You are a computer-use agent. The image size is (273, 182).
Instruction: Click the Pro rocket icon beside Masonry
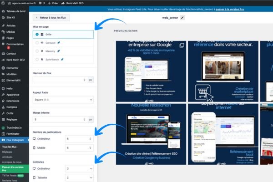point(59,51)
